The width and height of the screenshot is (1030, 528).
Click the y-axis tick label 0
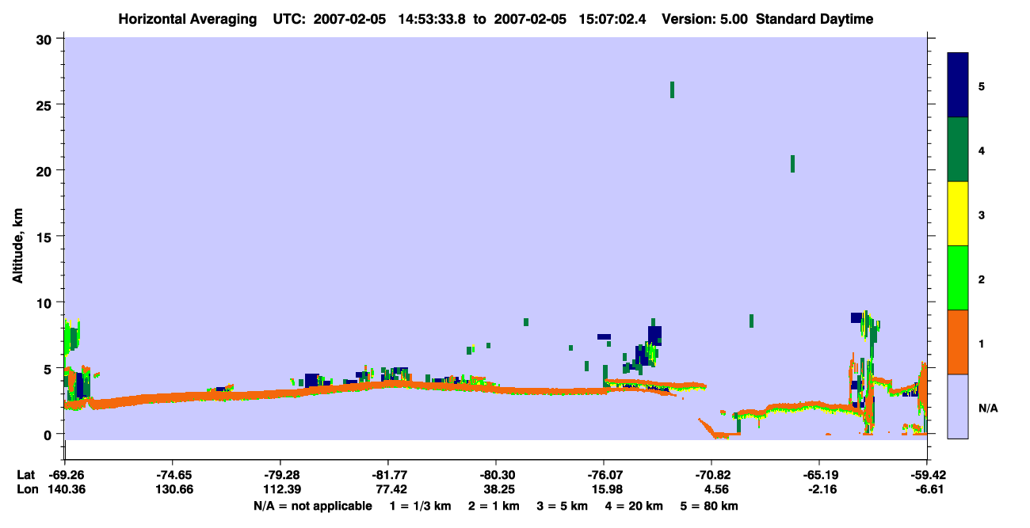tap(49, 435)
